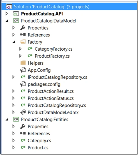This screenshot has width=138, height=155.
Task: Expand CategoryFactory.cs node
Action: (x=20, y=49)
